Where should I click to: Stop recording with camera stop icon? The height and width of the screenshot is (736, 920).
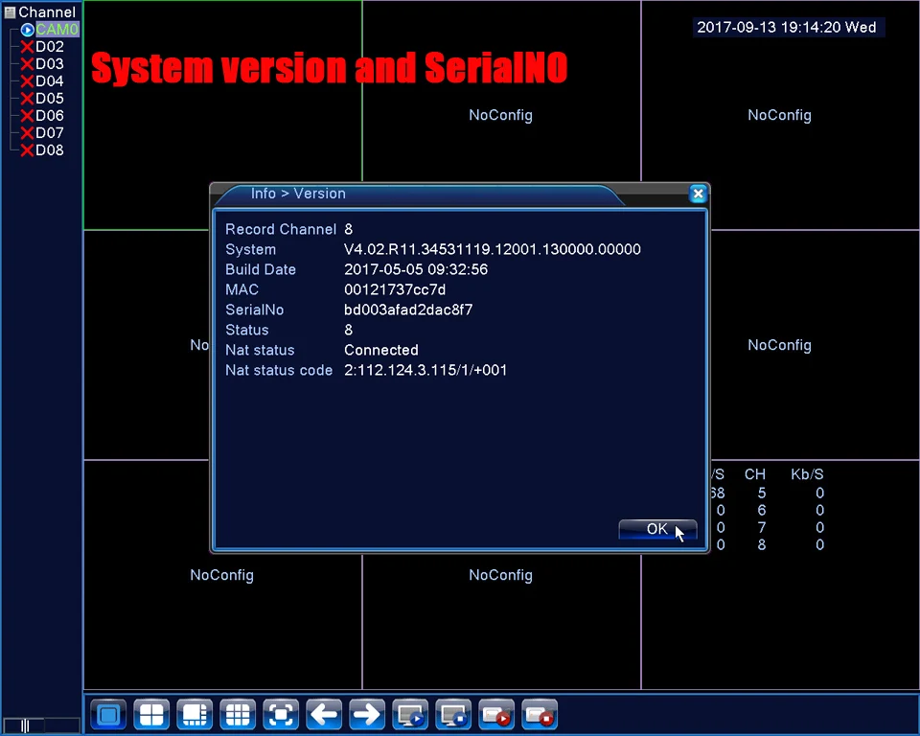pos(540,714)
